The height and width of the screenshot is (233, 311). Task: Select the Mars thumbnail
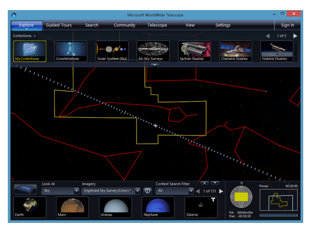coord(72,207)
